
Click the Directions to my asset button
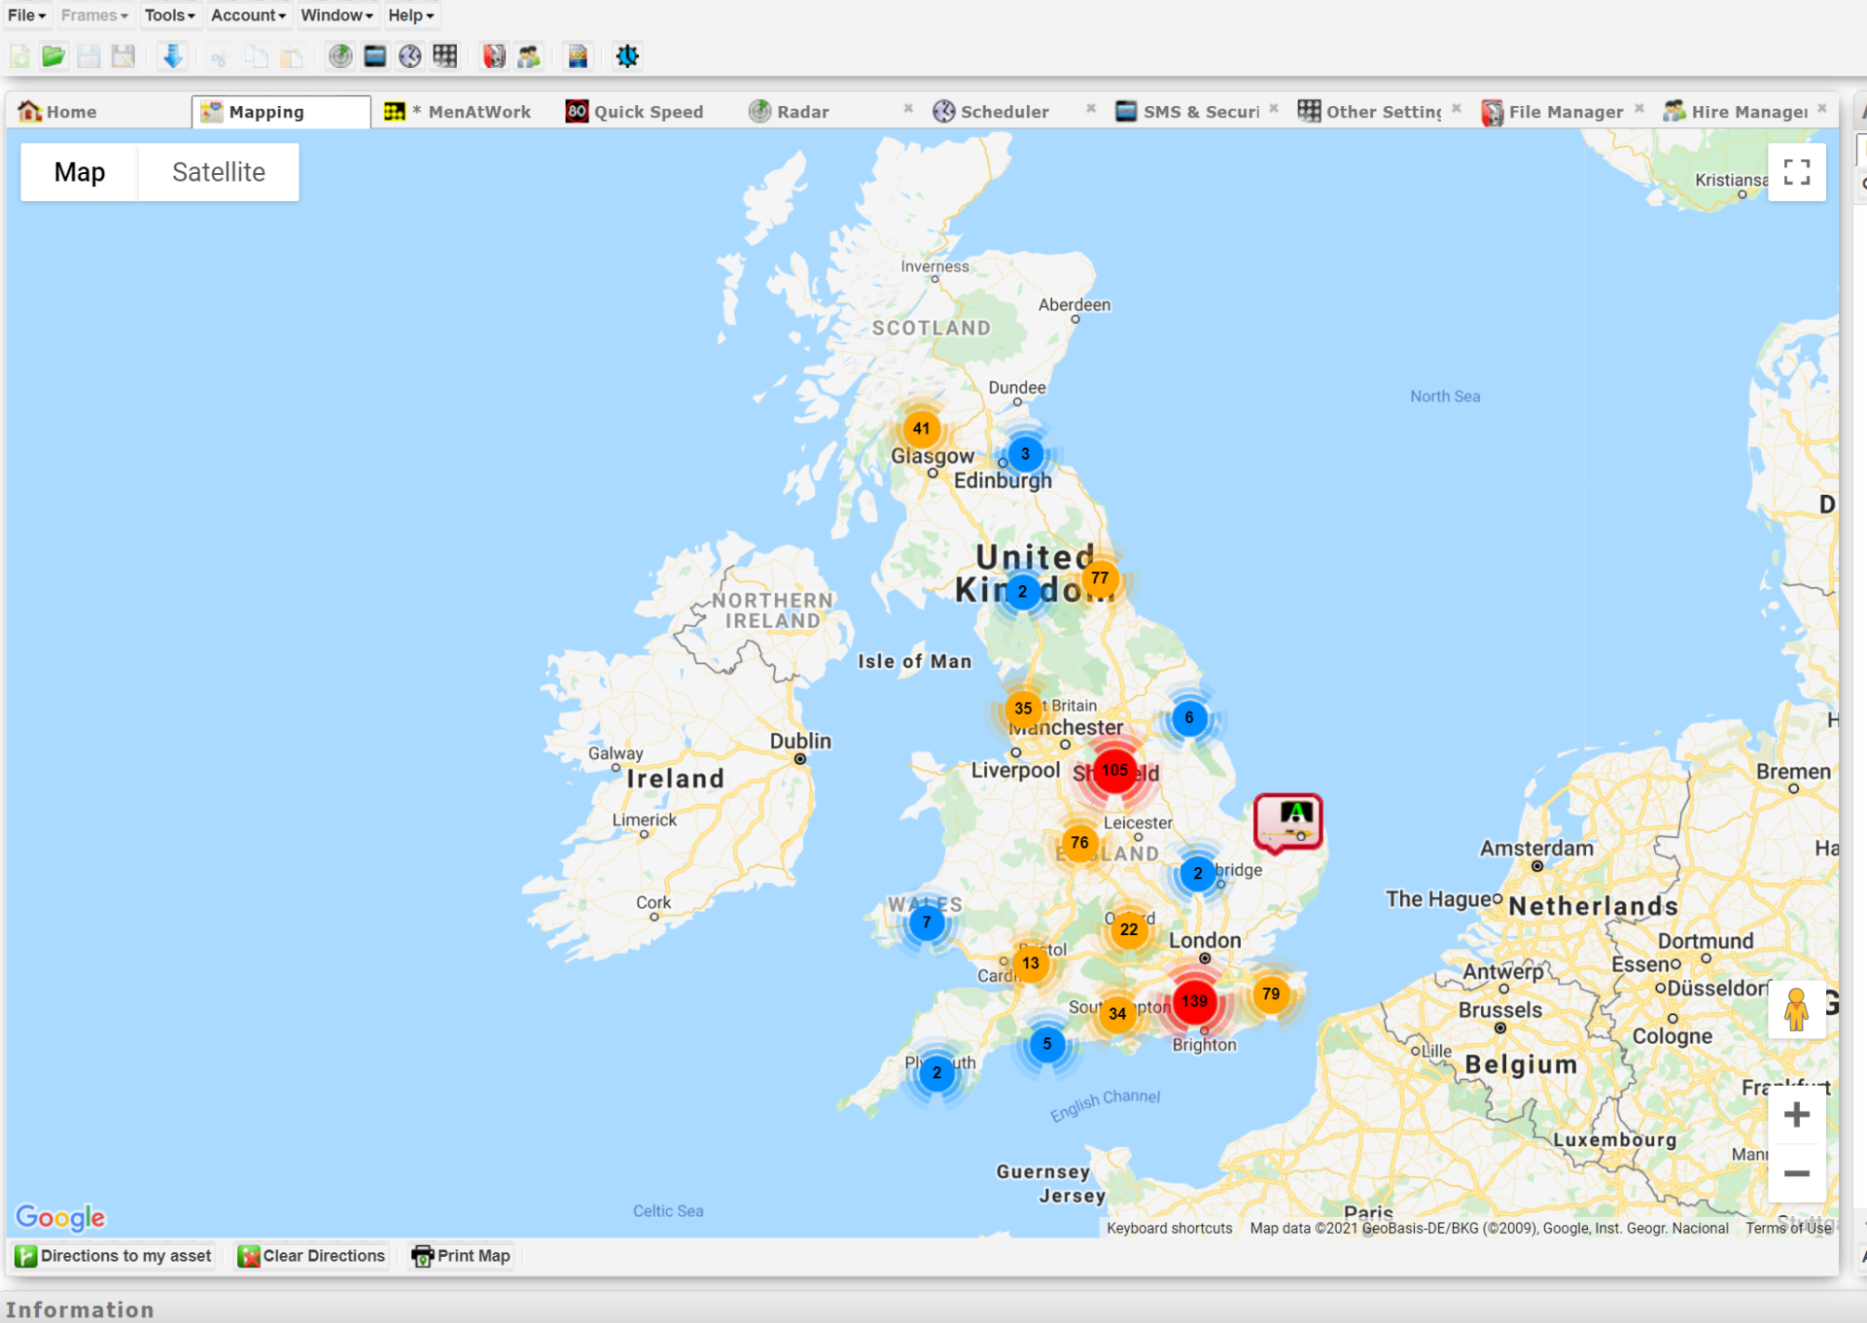[114, 1256]
